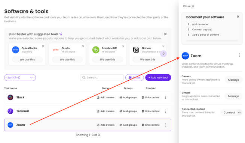Click the Notion logo icon
Image resolution: width=245 pixels, height=143 pixels.
click(136, 50)
